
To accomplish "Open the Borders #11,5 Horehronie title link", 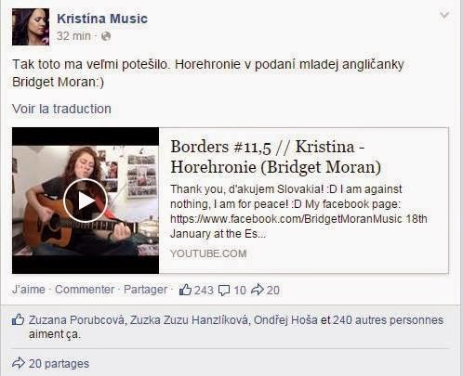I will coord(275,157).
